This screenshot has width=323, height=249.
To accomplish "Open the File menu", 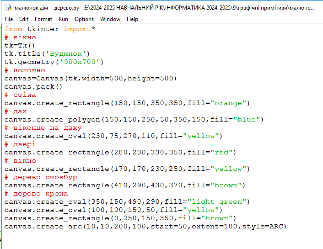I will (9, 19).
